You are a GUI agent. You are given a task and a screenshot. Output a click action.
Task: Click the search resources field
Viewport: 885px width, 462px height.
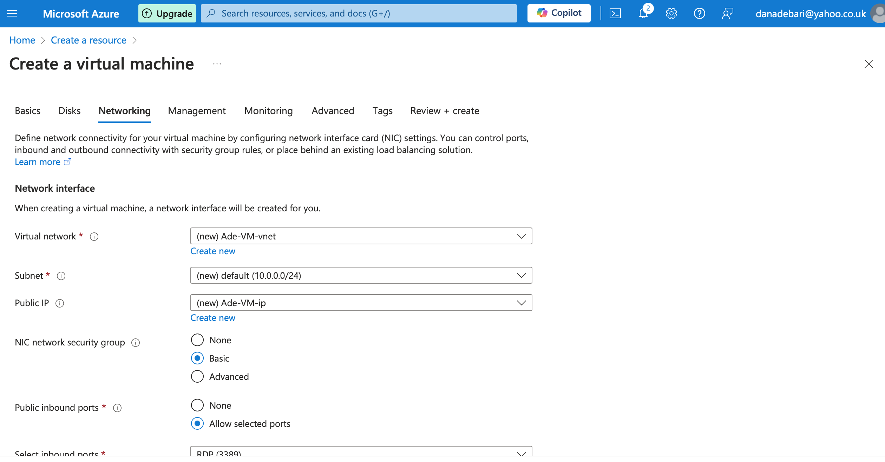[x=358, y=13]
